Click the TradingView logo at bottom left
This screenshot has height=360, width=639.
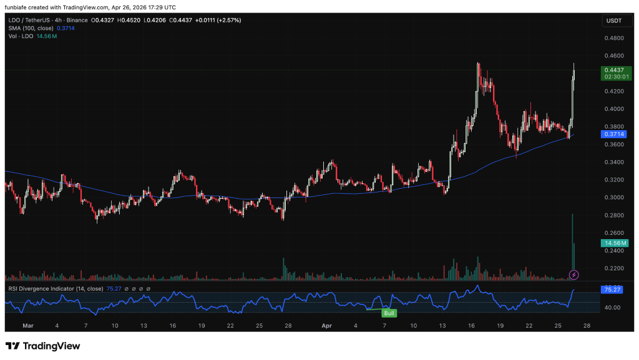pos(42,346)
